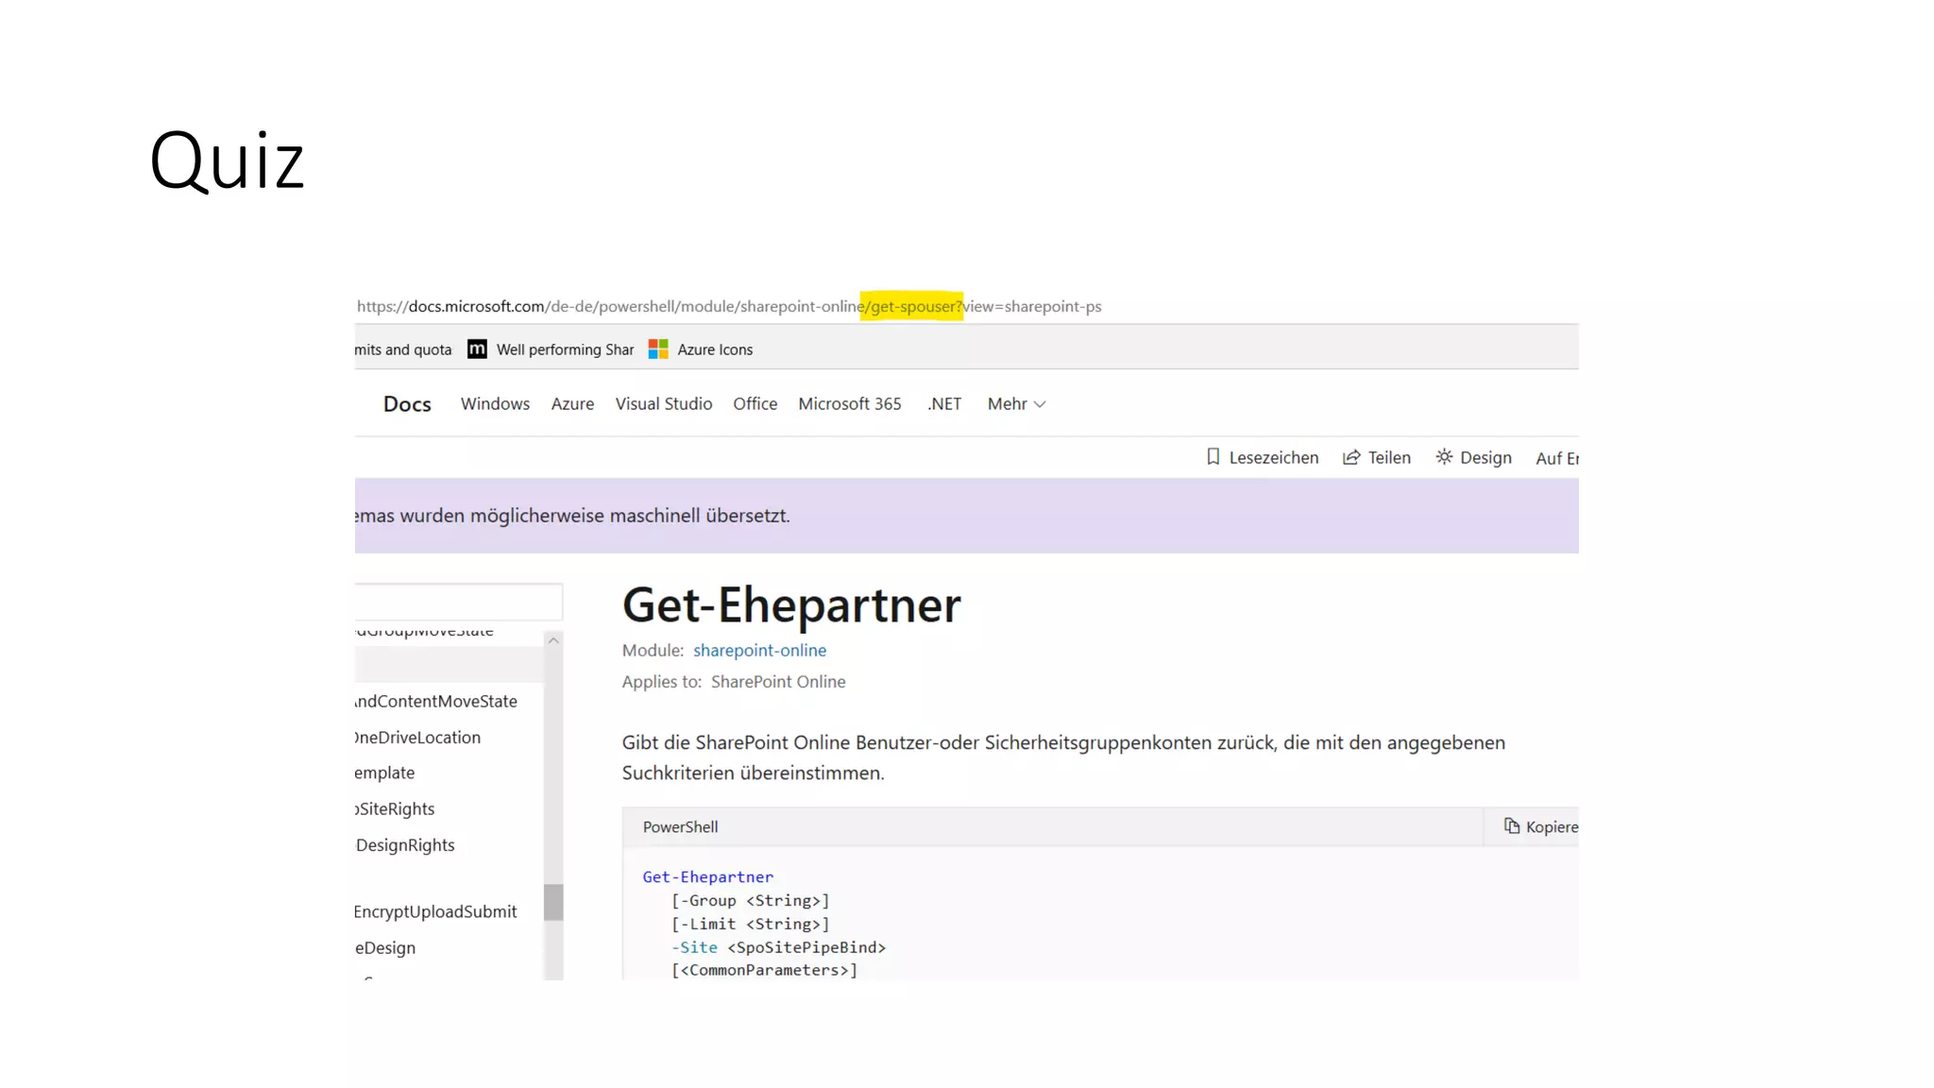Click the browser address bar URL
Image resolution: width=1934 pixels, height=1088 pixels.
tap(728, 307)
